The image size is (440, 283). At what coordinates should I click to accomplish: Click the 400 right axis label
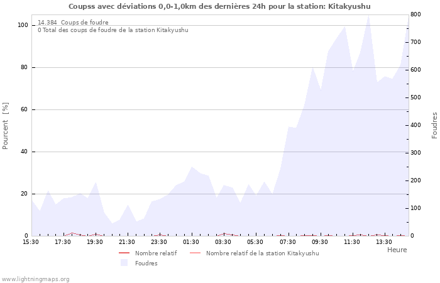tap(415, 125)
